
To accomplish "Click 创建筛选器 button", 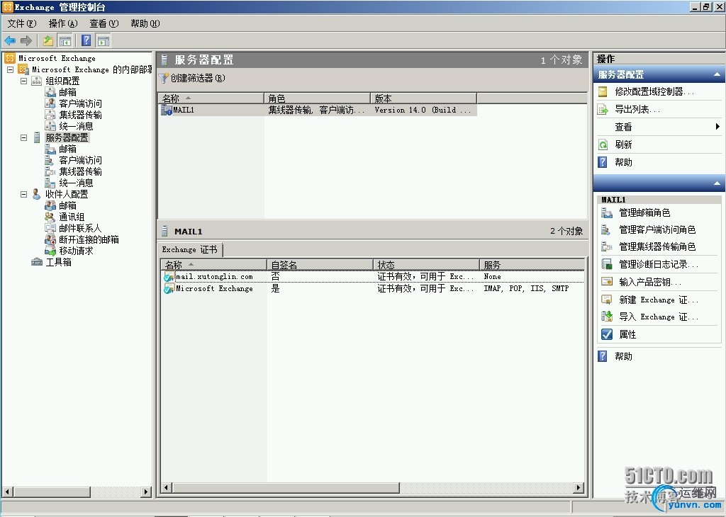I will (191, 78).
